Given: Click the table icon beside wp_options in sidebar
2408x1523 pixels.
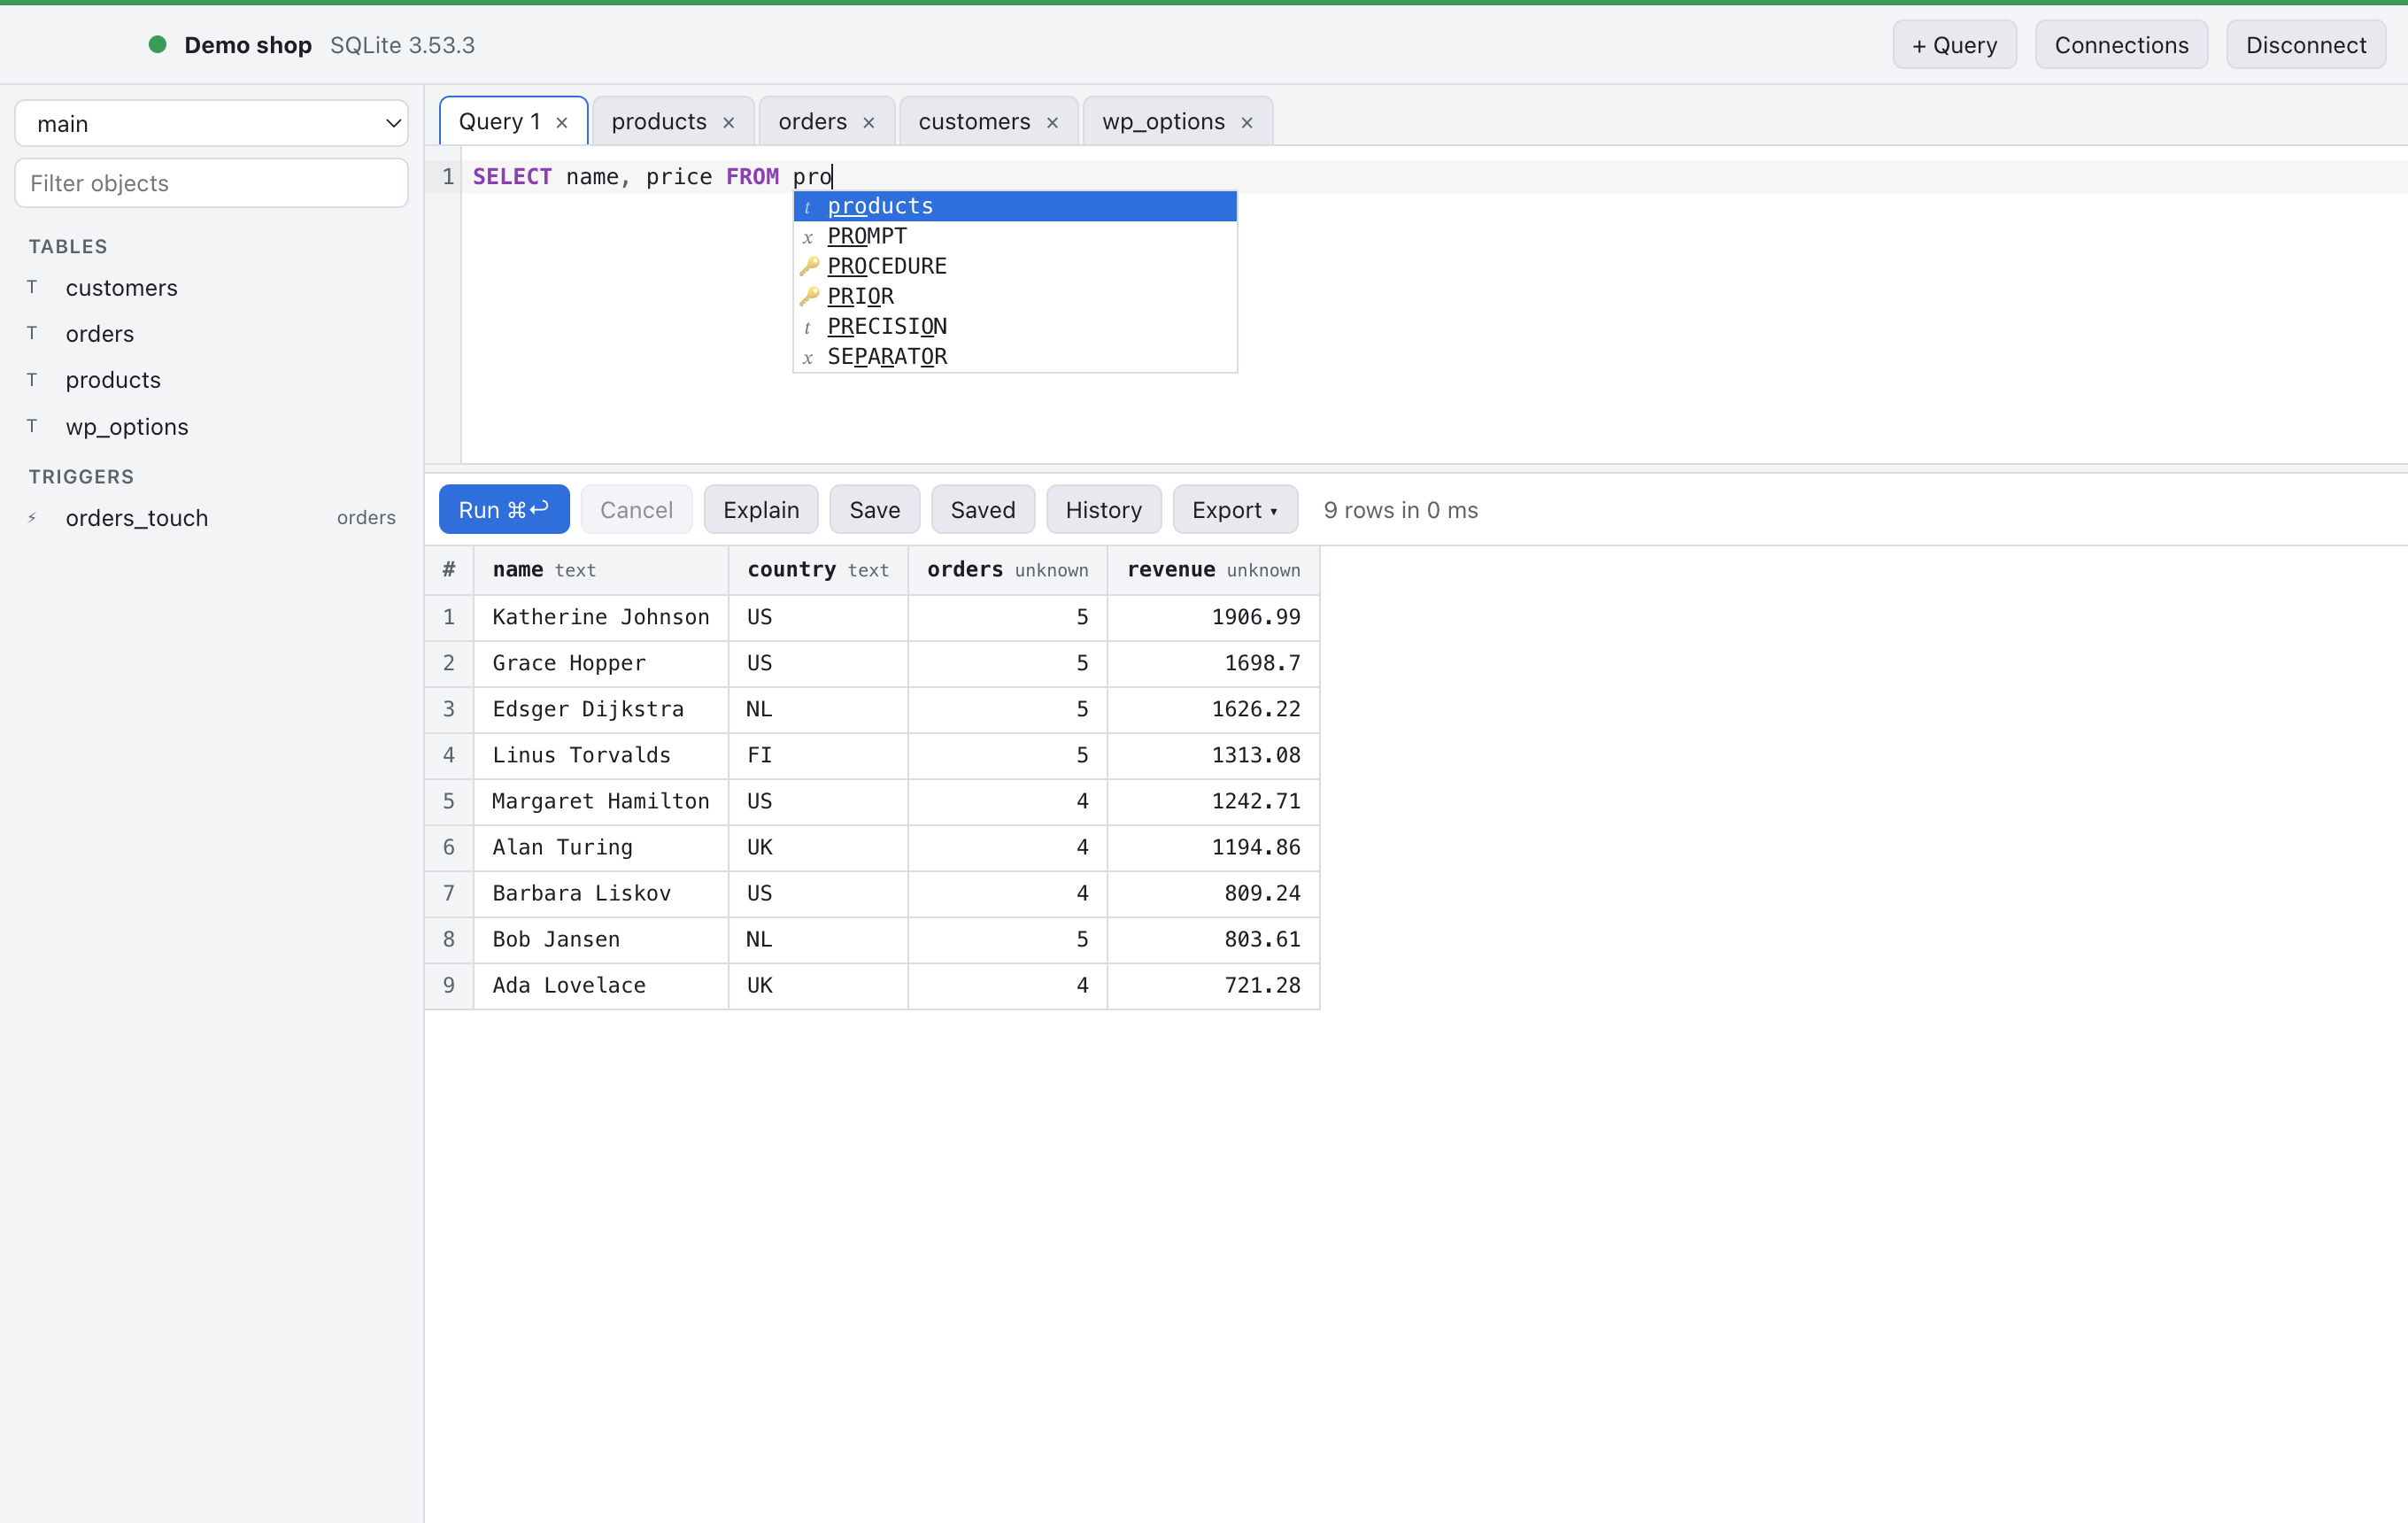Looking at the screenshot, I should pyautogui.click(x=32, y=426).
